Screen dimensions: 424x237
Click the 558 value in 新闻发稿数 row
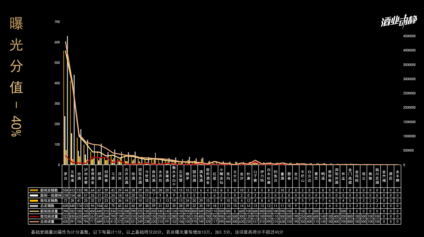tap(66, 190)
